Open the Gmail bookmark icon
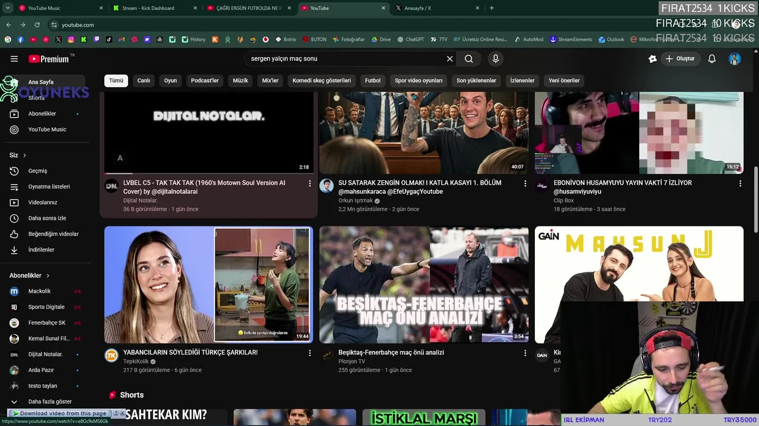 pyautogui.click(x=122, y=40)
